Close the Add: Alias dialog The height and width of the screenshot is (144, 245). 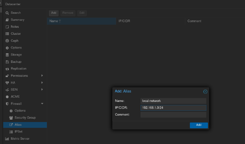point(205,92)
